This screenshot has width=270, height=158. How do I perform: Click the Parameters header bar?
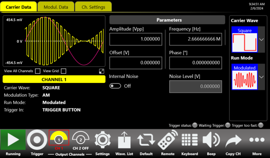167,20
